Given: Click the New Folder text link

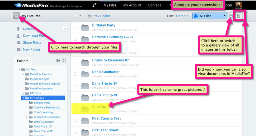Looking at the screenshot, I should coord(31,49).
